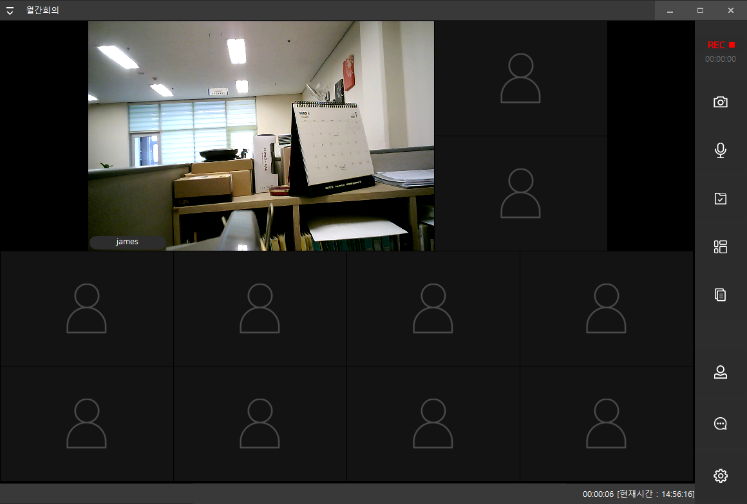Open settings with the gear icon
The width and height of the screenshot is (747, 504).
pyautogui.click(x=721, y=476)
